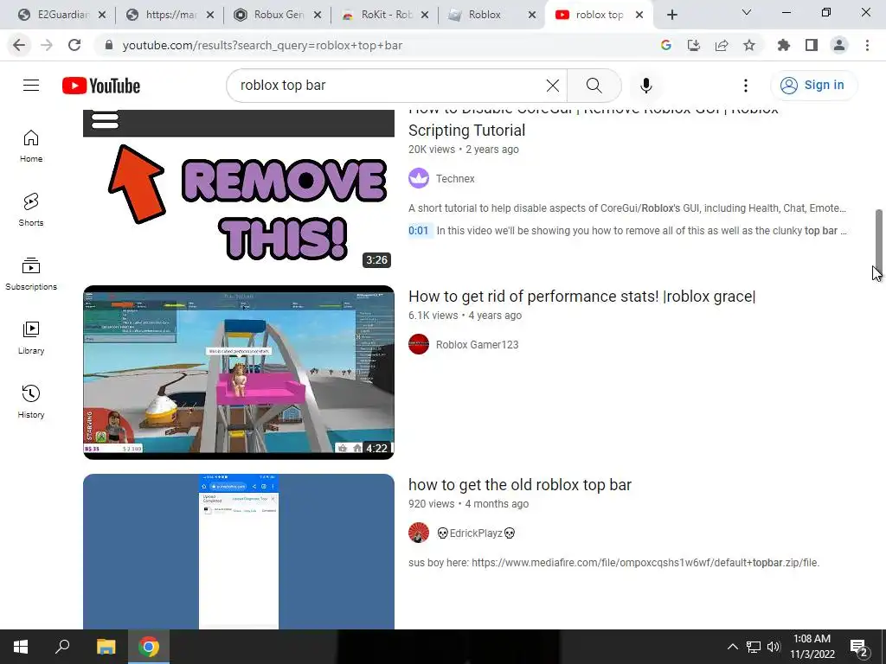Close the Roblox tab

(x=532, y=16)
